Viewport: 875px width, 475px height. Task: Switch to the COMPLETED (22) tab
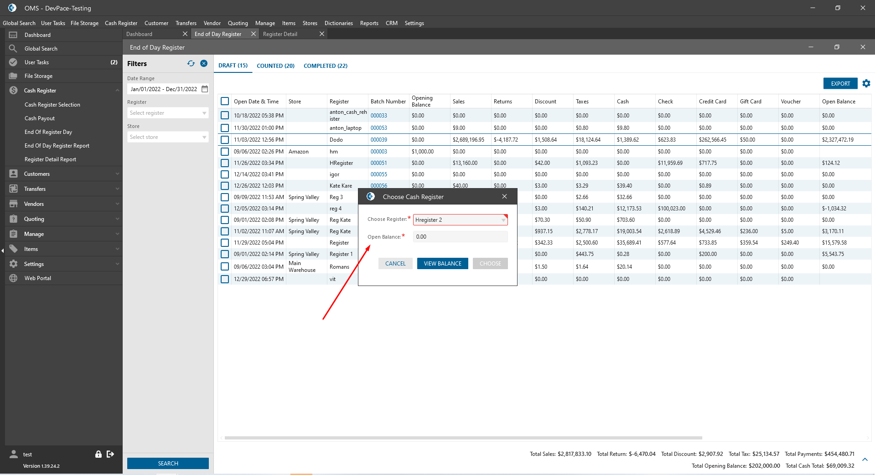pyautogui.click(x=326, y=66)
